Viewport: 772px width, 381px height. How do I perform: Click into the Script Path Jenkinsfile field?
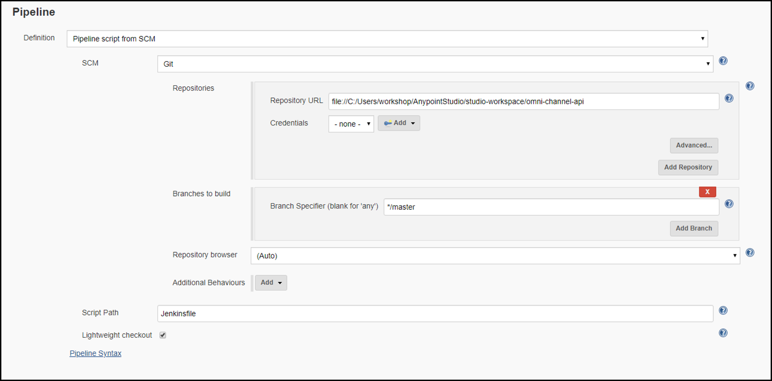pyautogui.click(x=435, y=314)
